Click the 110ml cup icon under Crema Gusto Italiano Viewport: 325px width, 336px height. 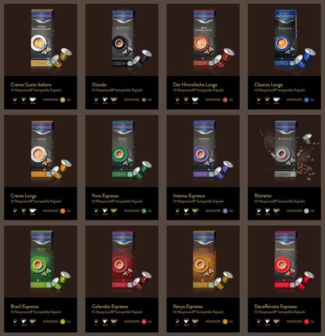click(x=33, y=99)
